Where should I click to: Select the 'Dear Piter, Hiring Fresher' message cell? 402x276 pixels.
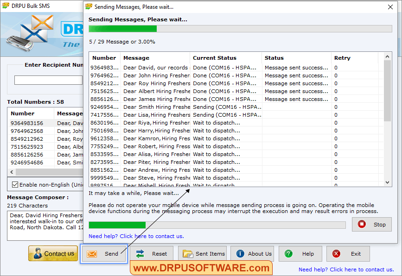pyautogui.click(x=156, y=162)
